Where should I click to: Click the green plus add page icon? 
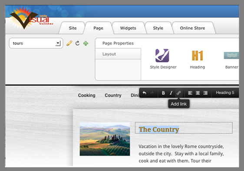[86, 43]
